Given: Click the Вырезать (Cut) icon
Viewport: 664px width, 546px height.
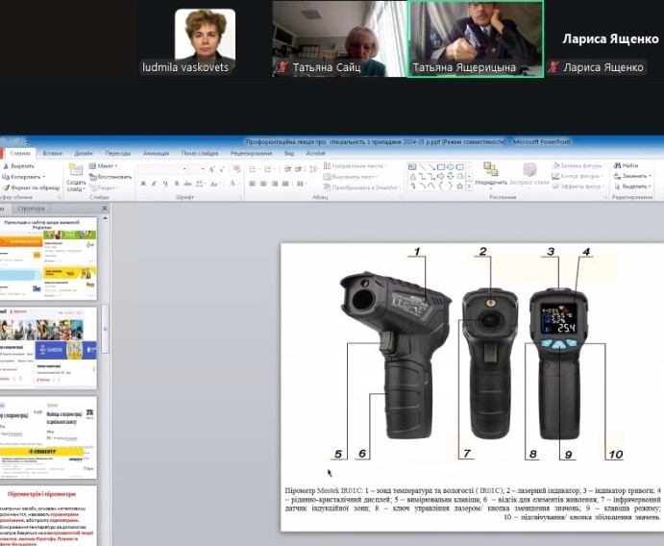Looking at the screenshot, I should tap(8, 166).
